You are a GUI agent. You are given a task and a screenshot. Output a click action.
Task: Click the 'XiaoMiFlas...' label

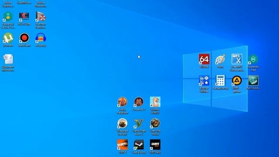pos(24,3)
